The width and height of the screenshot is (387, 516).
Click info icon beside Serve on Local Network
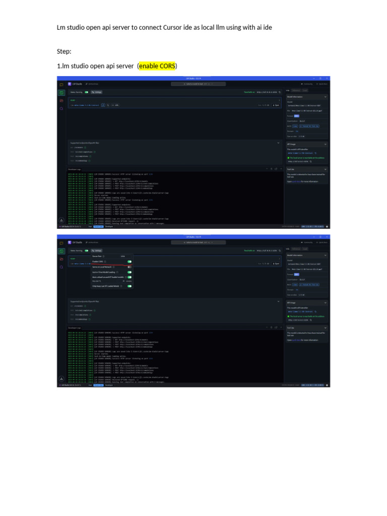click(113, 267)
